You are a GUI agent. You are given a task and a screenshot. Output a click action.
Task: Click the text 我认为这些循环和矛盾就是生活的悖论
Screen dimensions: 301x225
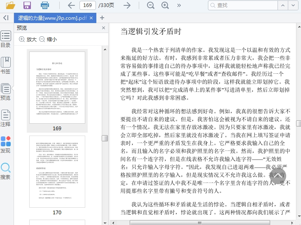[x=178, y=204]
